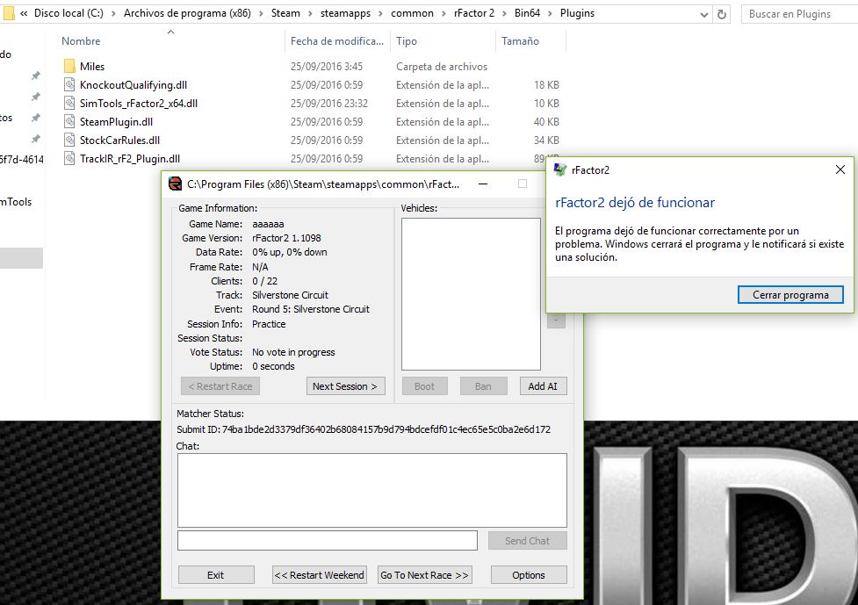Select KnockoutQualifying.dll file name
Image resolution: width=858 pixels, height=605 pixels.
[133, 85]
